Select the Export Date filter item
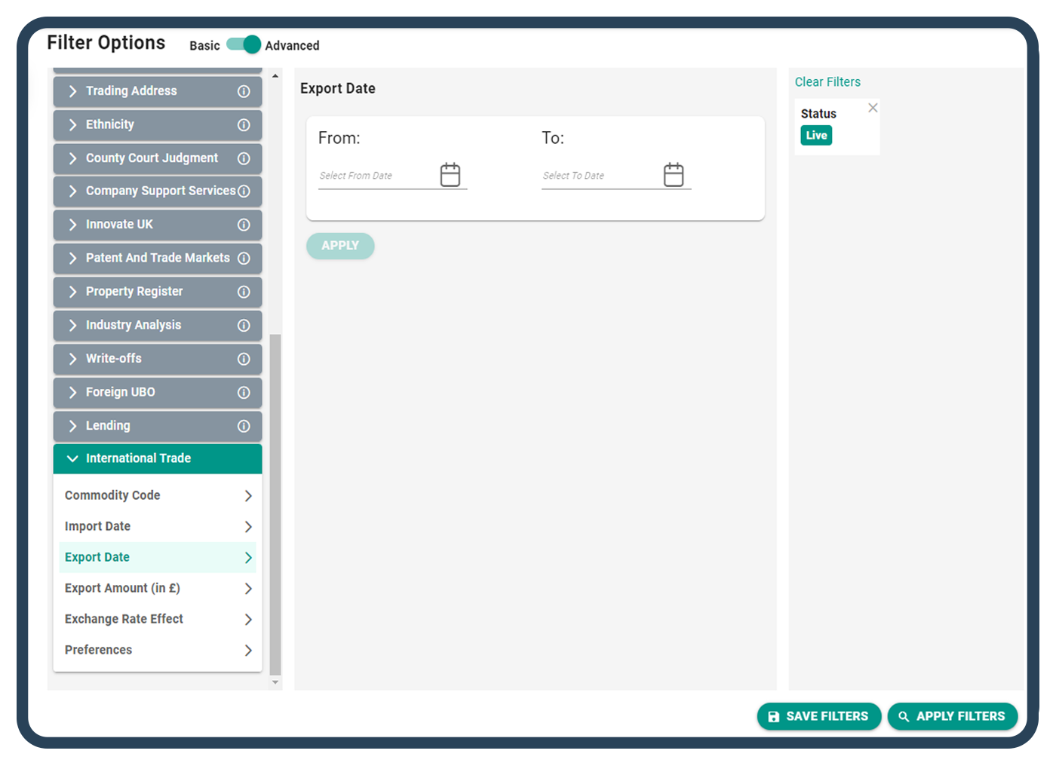The height and width of the screenshot is (775, 1053). (x=158, y=557)
